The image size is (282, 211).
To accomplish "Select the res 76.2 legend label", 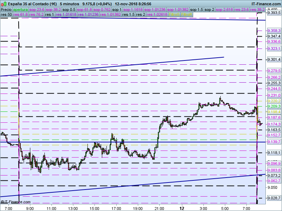I will tap(36, 14).
